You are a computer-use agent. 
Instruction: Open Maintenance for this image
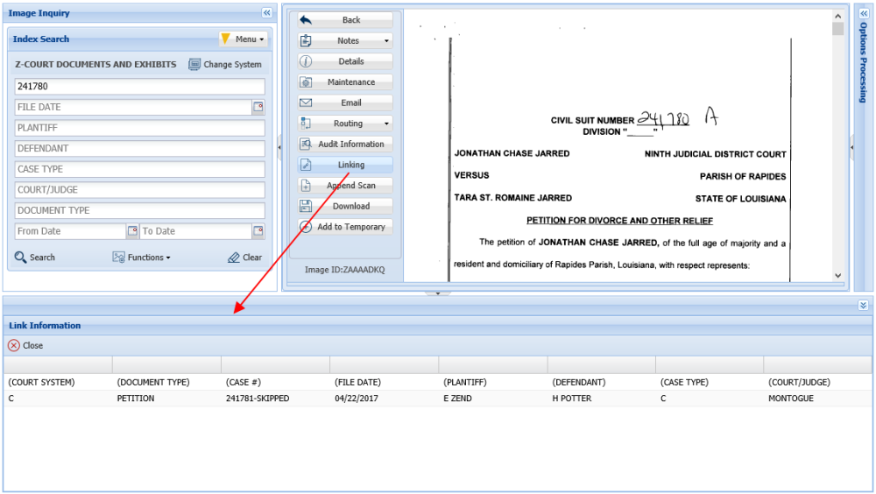tap(344, 82)
